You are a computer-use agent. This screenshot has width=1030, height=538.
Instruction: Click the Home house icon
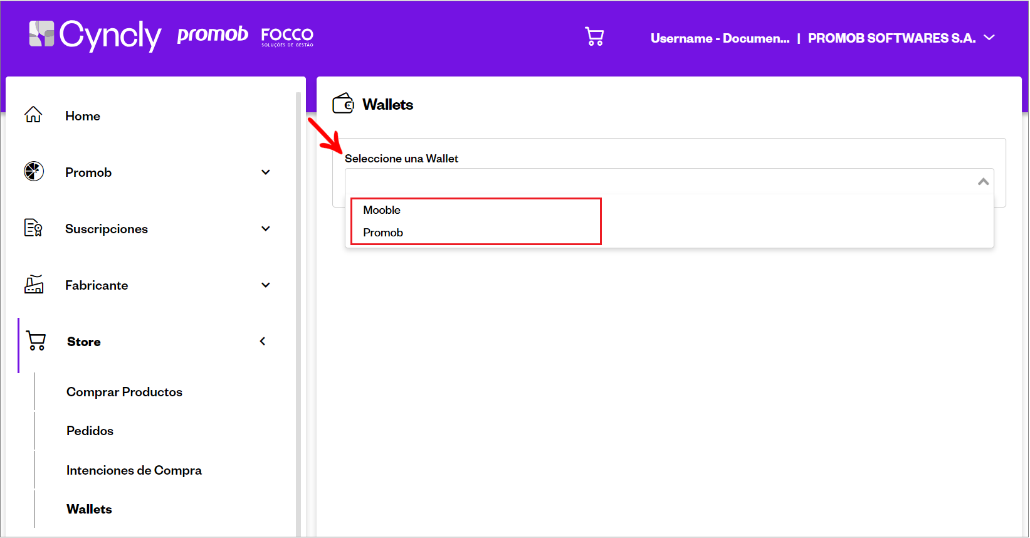point(33,115)
